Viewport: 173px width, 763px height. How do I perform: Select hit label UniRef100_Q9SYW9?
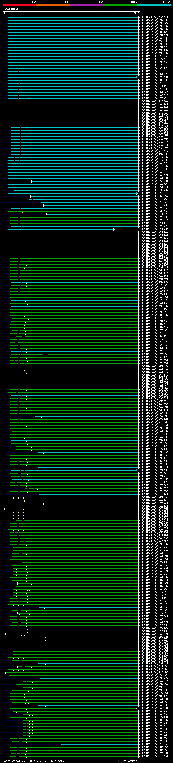[155, 26]
